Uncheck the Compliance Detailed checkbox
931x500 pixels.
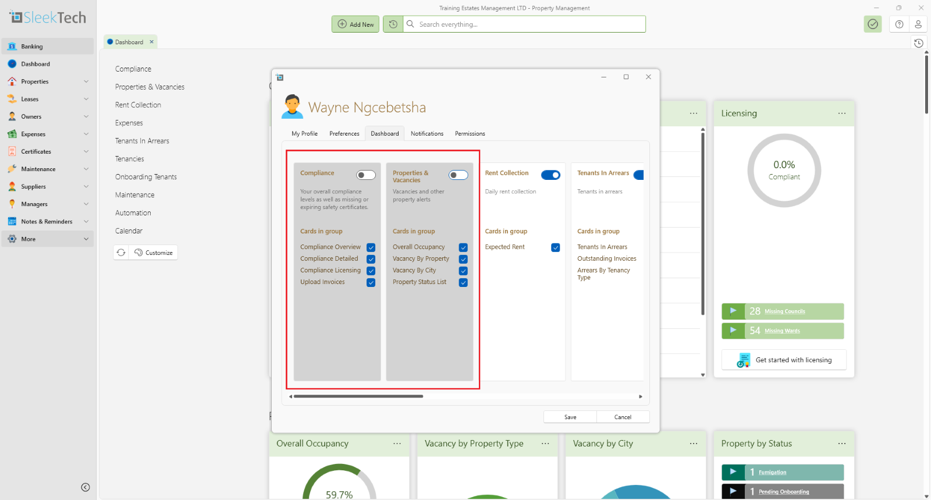point(371,259)
